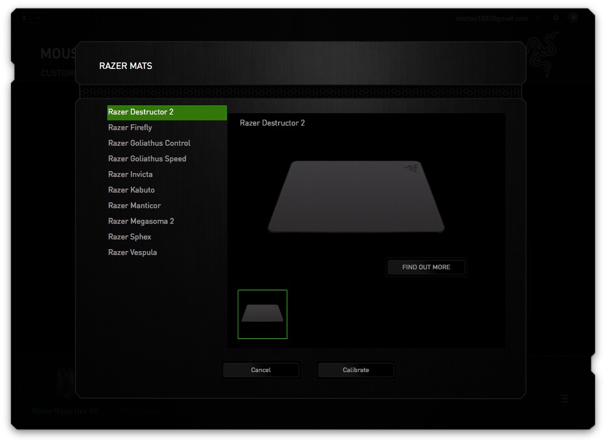Image resolution: width=606 pixels, height=443 pixels.
Task: Select the Razer Naga Hex V2 device
Action: (x=64, y=411)
